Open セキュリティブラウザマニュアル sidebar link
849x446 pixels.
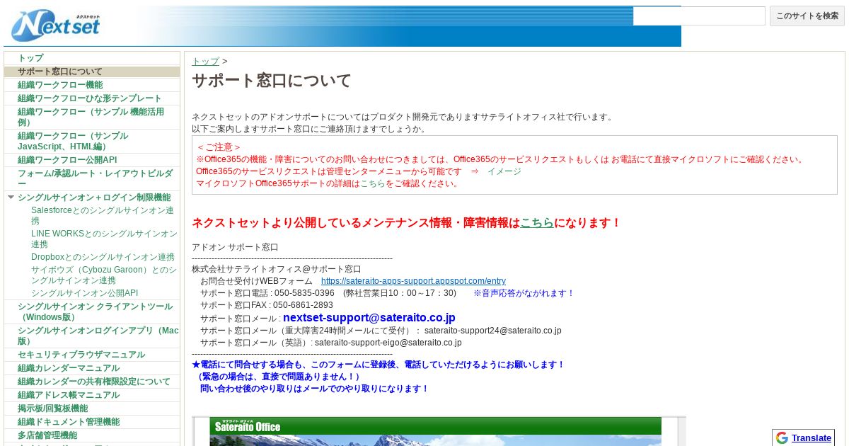[x=81, y=355]
